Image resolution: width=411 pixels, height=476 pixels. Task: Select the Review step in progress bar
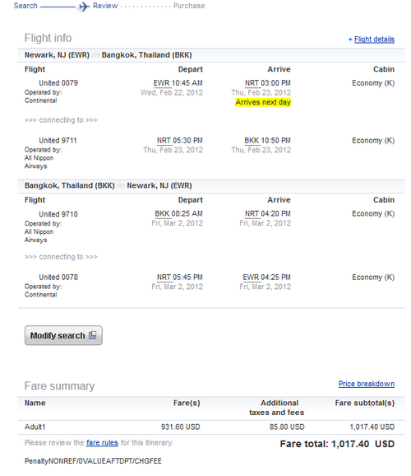pos(105,6)
